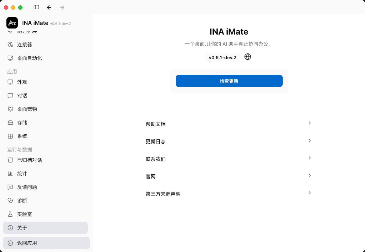365x252 pixels.
Task: Open the 帮助文档 link row
Action: click(229, 124)
